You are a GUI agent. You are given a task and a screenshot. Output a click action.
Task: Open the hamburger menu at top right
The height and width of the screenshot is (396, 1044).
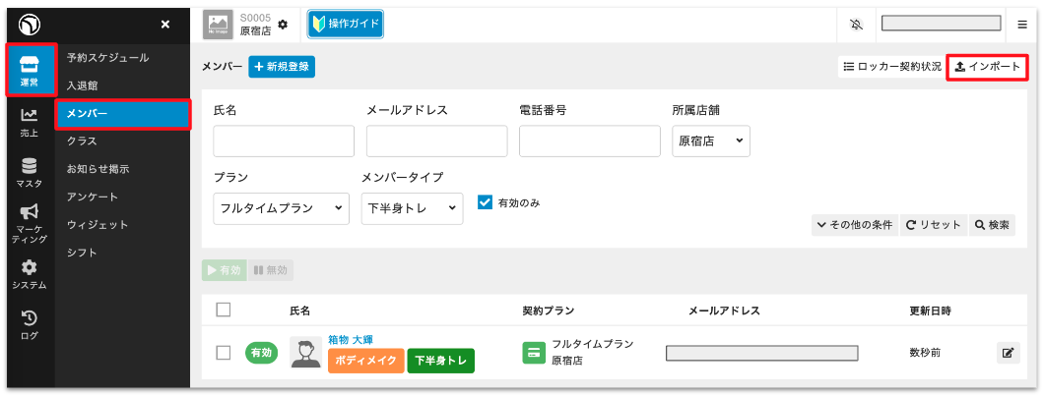pos(1022,24)
